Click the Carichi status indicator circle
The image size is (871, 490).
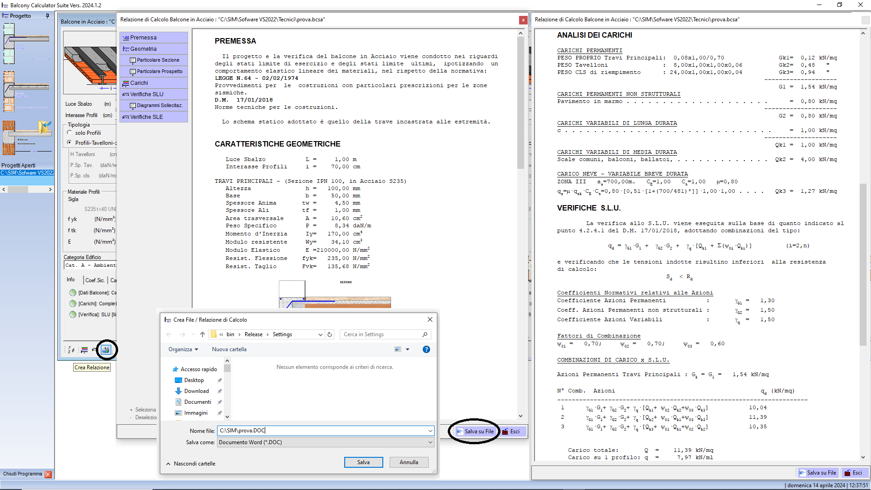coord(73,304)
